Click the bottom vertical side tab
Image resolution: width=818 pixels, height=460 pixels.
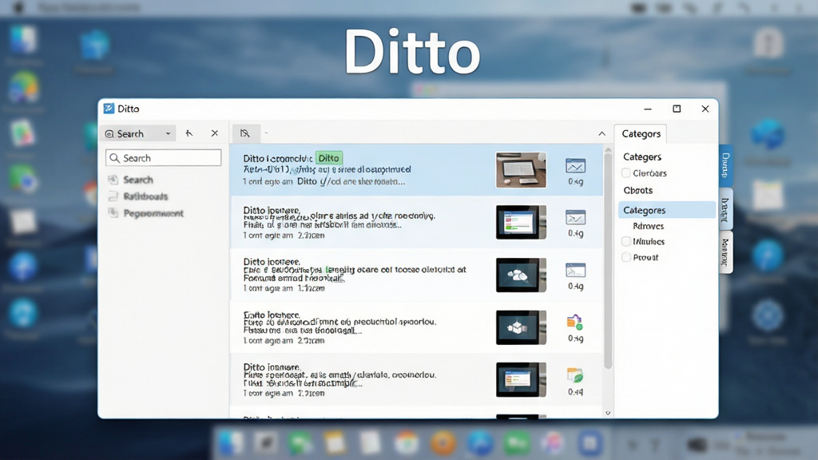(725, 252)
